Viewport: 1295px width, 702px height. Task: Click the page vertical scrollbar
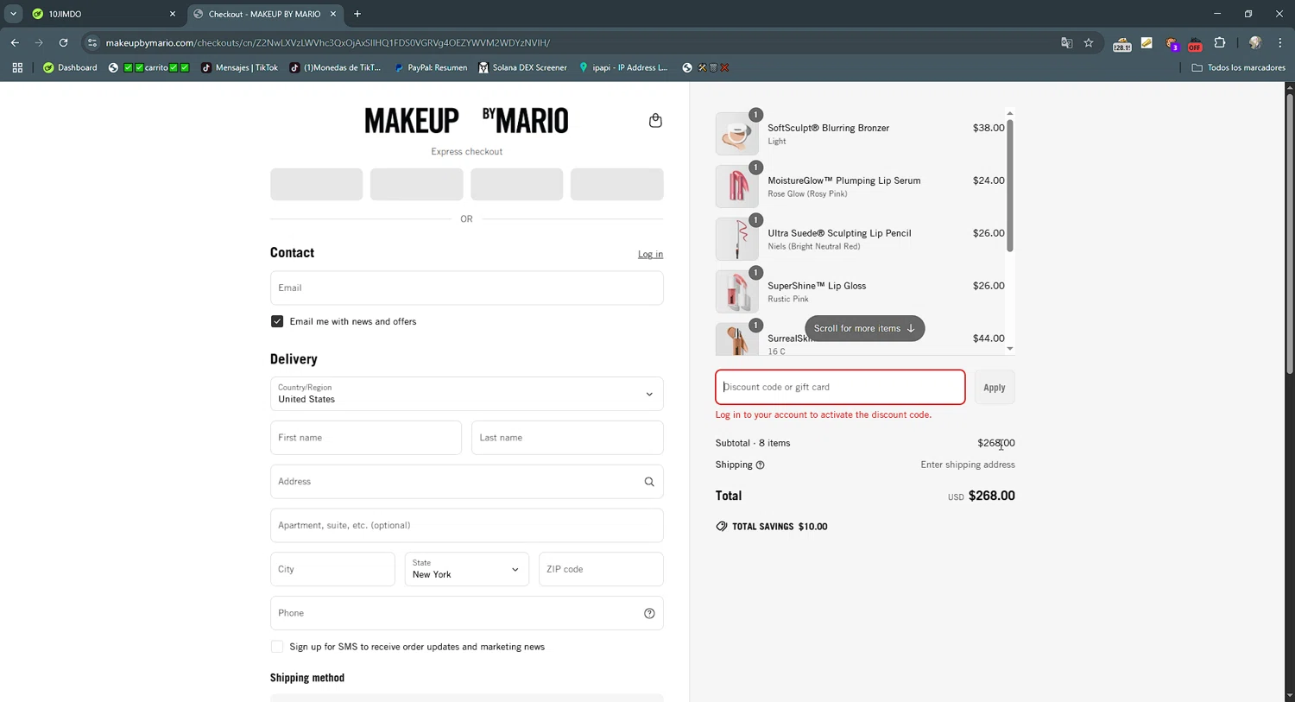pyautogui.click(x=1290, y=233)
